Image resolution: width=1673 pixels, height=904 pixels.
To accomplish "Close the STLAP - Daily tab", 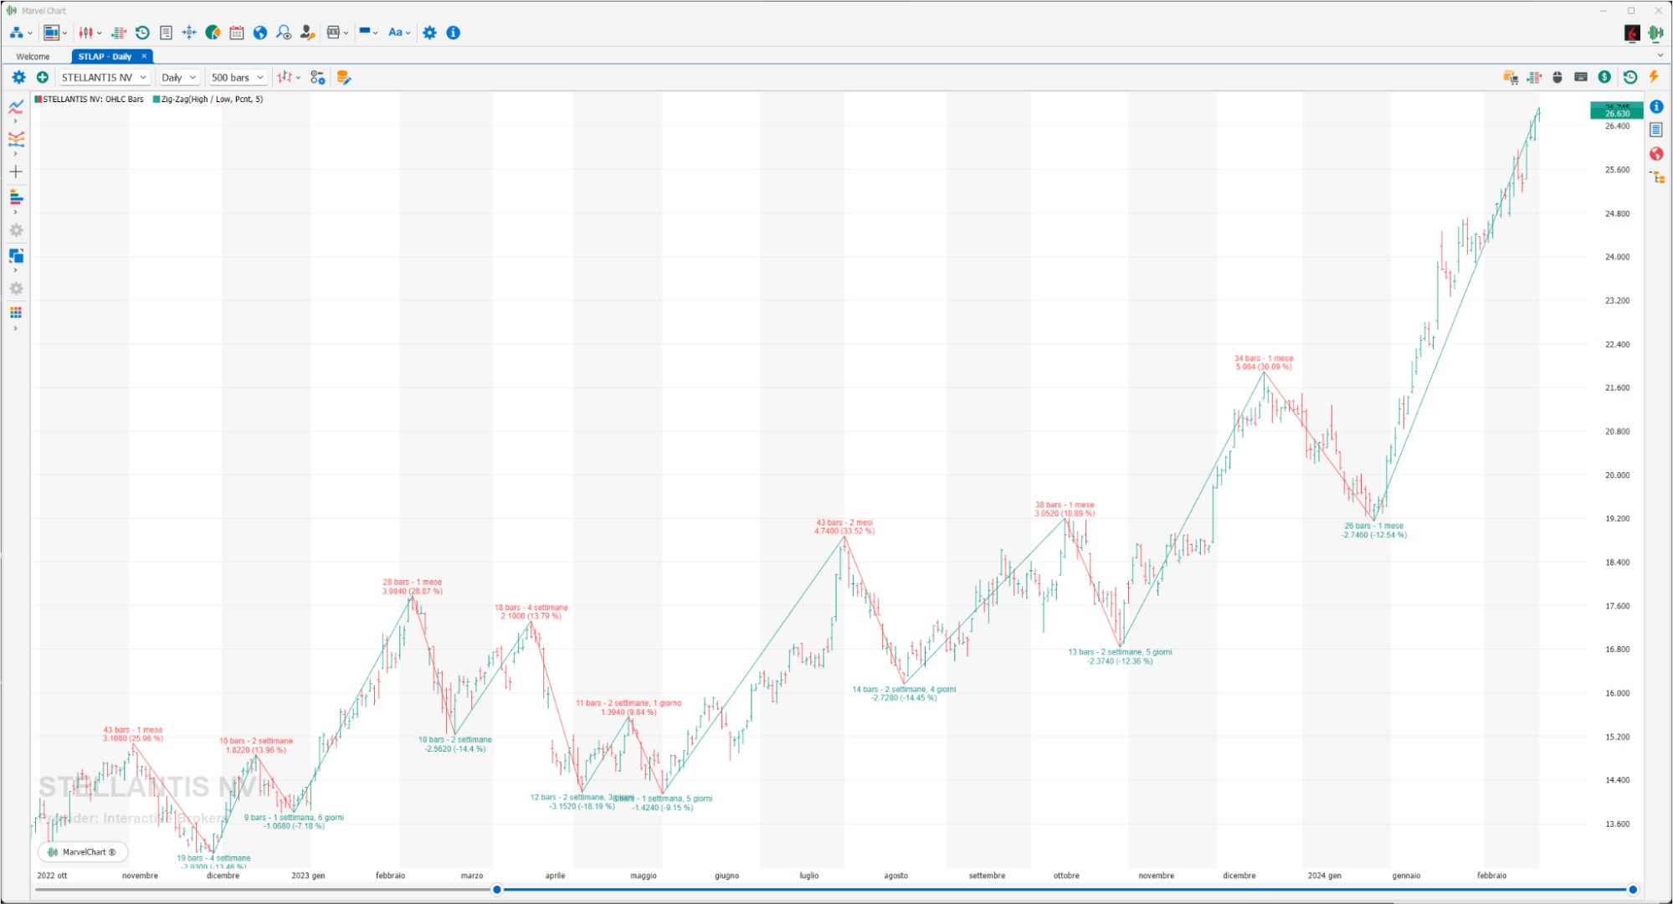I will pos(144,56).
